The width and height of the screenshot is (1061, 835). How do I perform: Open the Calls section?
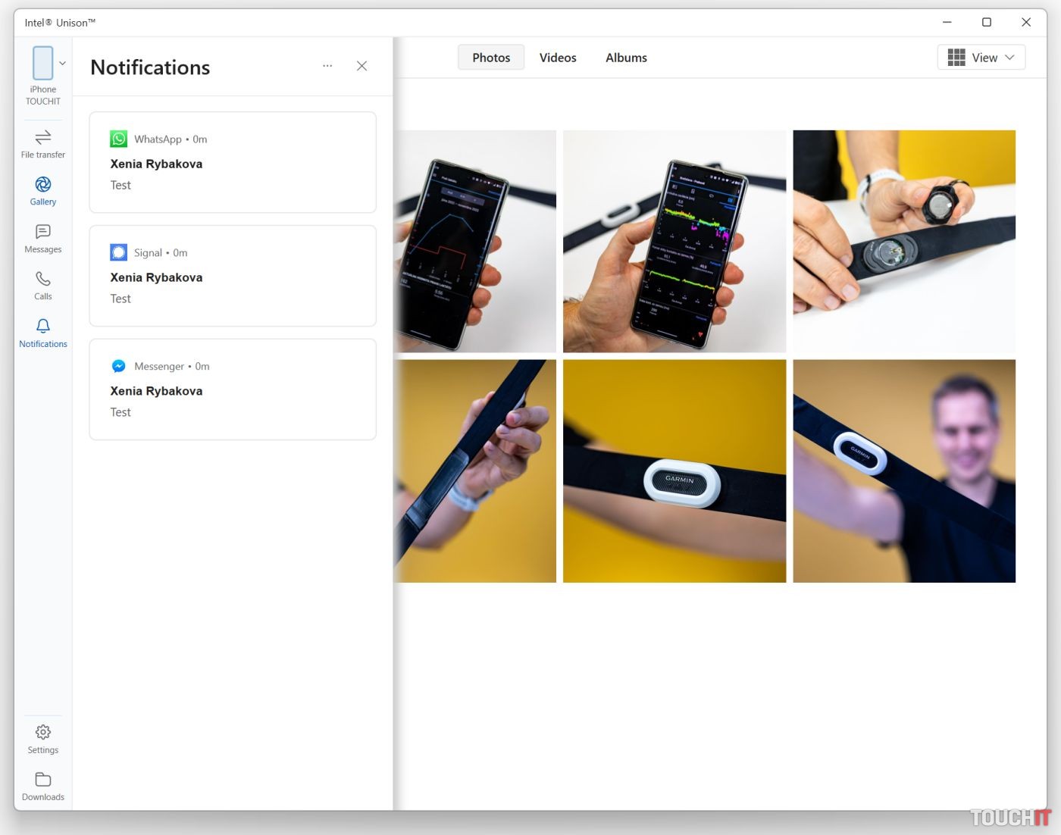pyautogui.click(x=43, y=286)
